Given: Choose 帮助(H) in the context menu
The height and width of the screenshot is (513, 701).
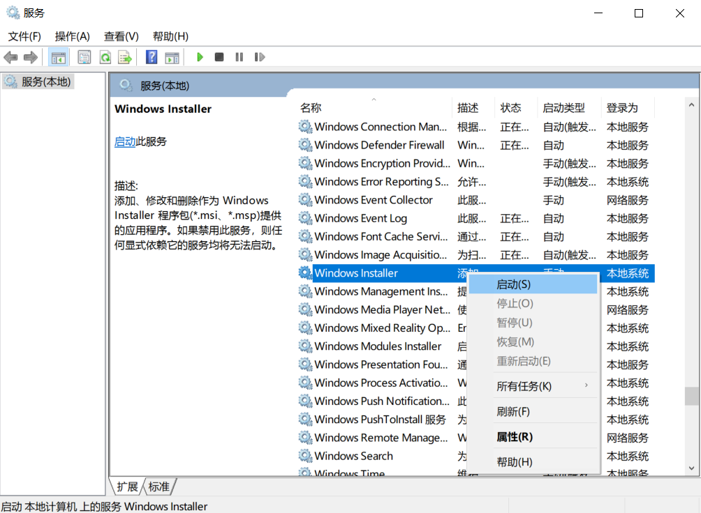Looking at the screenshot, I should [x=533, y=462].
